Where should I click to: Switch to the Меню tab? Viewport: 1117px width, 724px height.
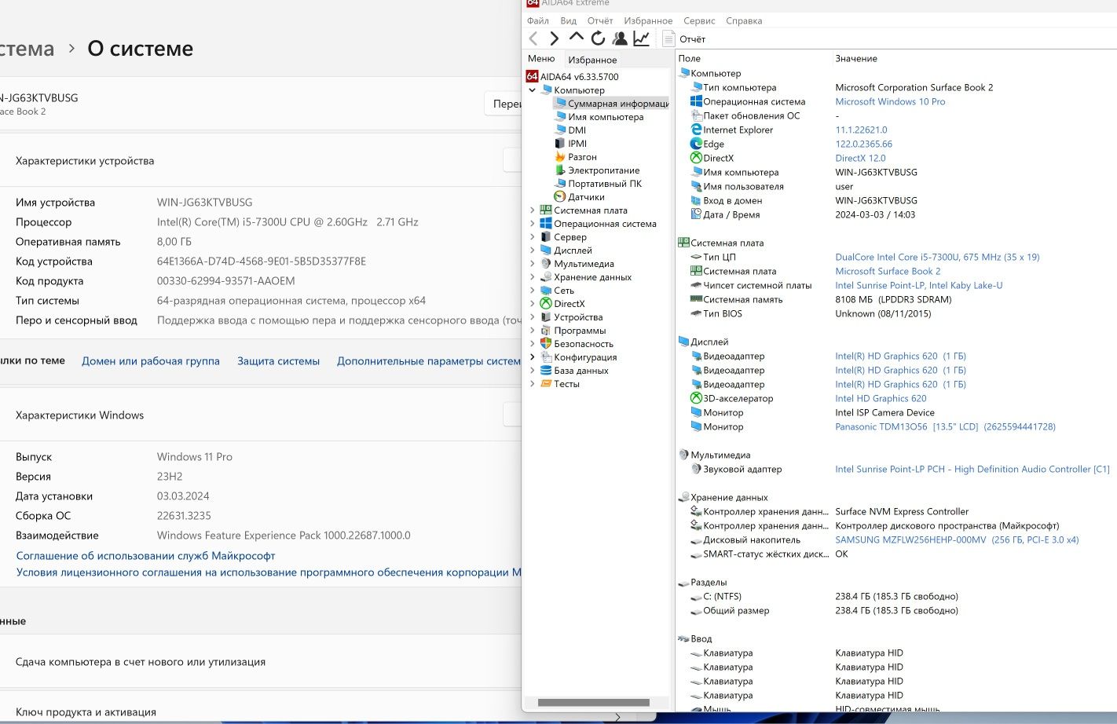click(x=541, y=59)
